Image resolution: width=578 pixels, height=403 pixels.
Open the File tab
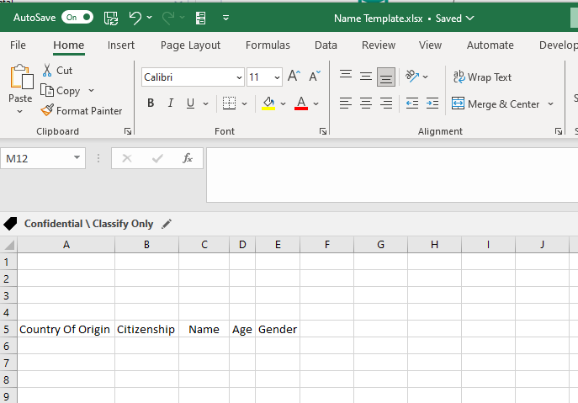18,45
